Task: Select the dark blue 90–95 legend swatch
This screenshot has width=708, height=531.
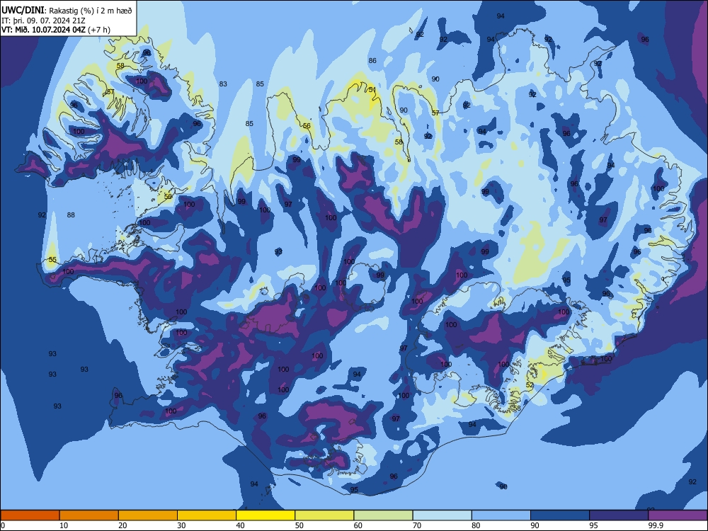Action: (x=560, y=515)
